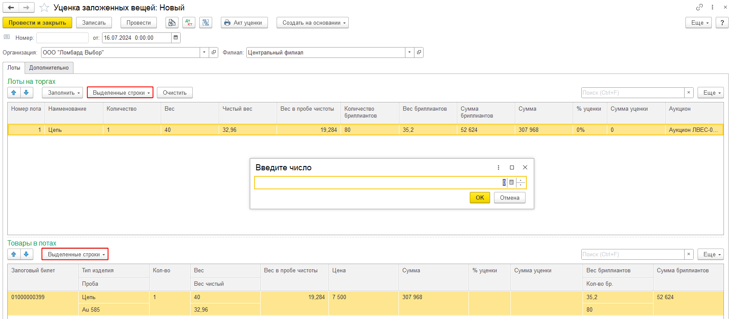The width and height of the screenshot is (733, 319).
Task: Expand Организация dropdown list
Action: [204, 52]
